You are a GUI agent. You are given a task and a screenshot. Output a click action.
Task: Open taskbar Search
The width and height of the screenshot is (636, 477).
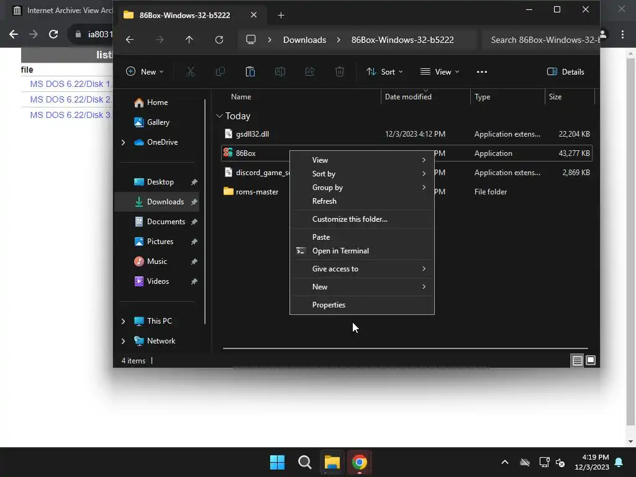(x=304, y=462)
